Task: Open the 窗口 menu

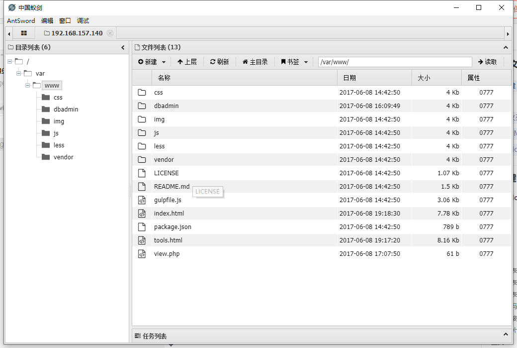Action: [65, 21]
